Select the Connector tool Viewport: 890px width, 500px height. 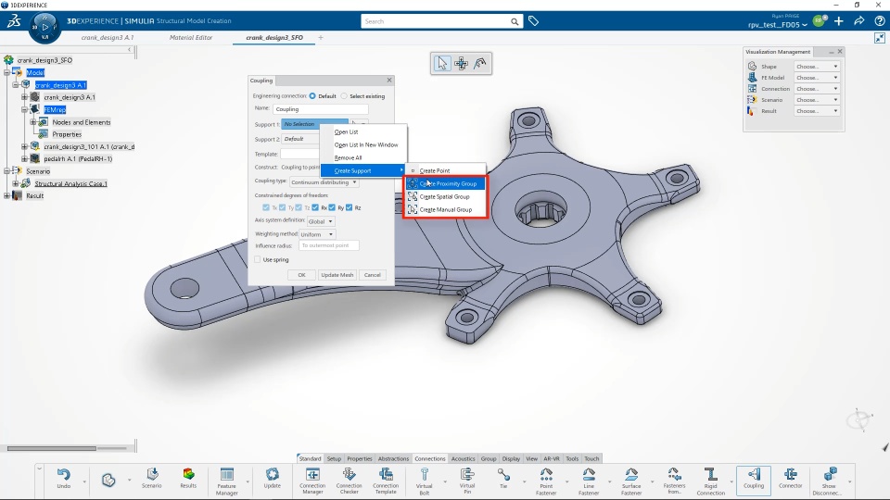pyautogui.click(x=791, y=479)
